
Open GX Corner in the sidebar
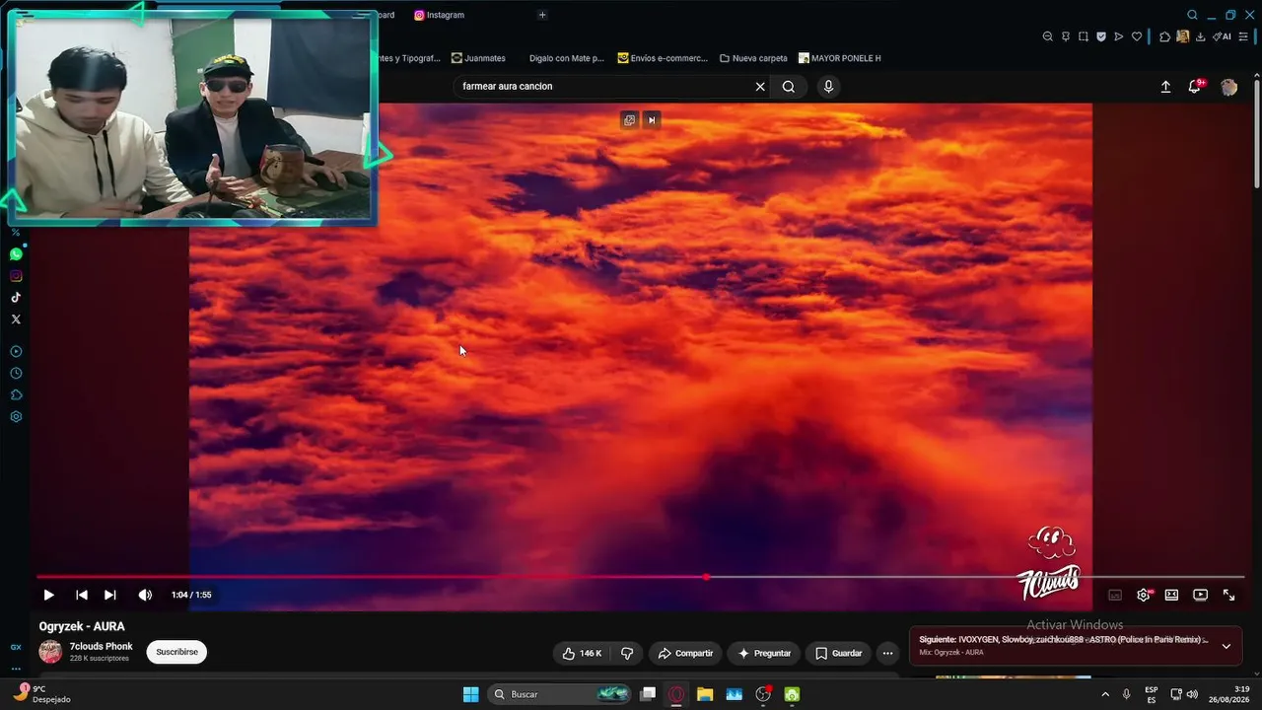click(x=16, y=647)
